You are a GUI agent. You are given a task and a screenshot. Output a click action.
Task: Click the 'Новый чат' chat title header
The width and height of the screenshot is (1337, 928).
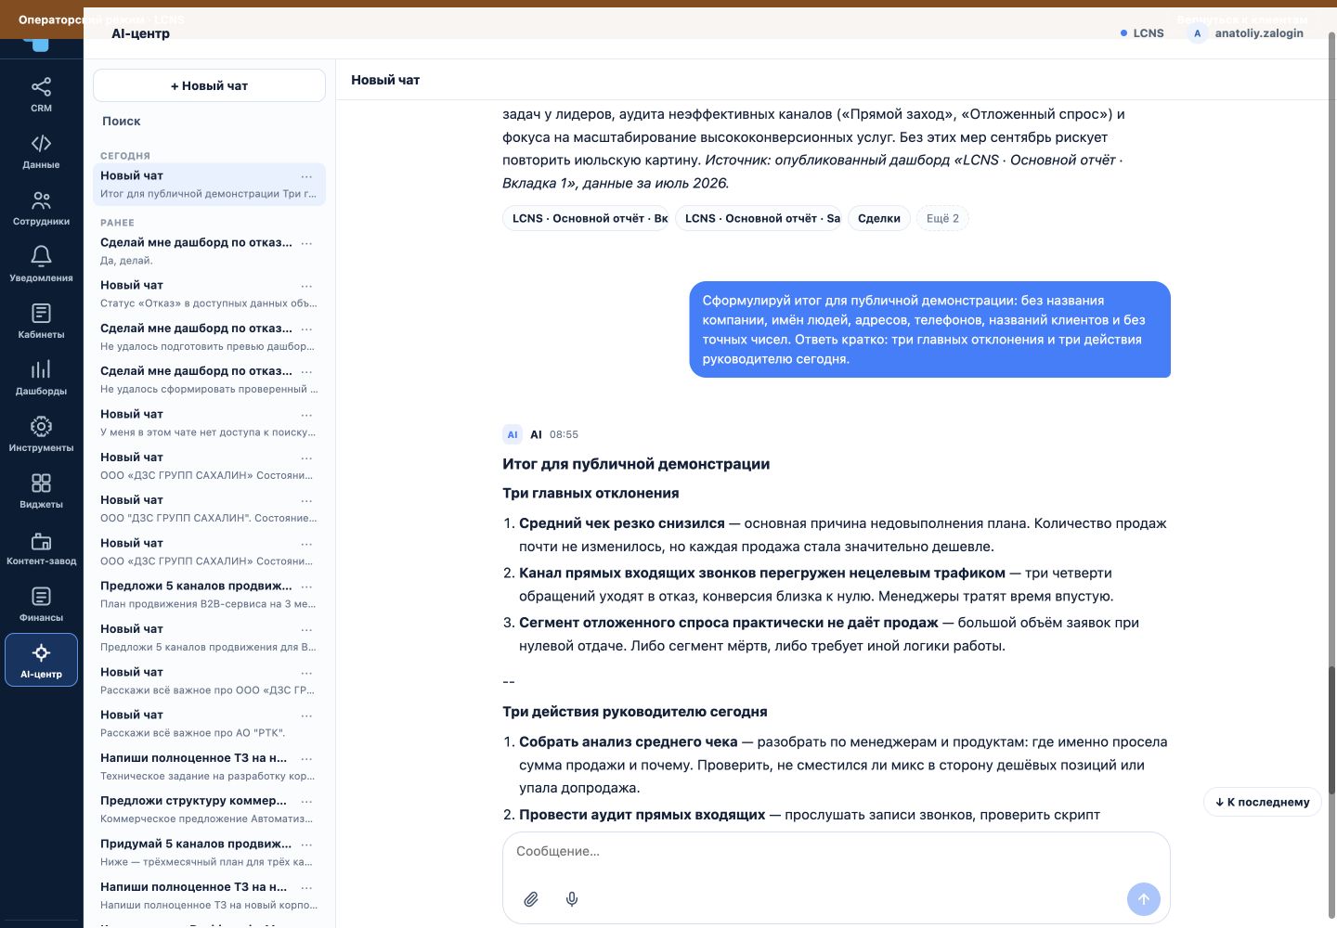click(385, 80)
